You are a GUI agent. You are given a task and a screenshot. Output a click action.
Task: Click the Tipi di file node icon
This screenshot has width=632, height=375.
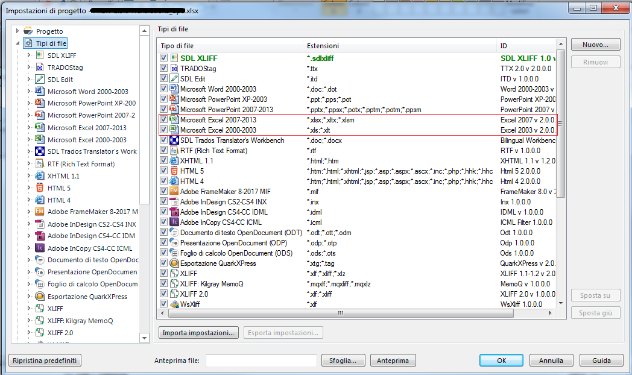[x=28, y=43]
